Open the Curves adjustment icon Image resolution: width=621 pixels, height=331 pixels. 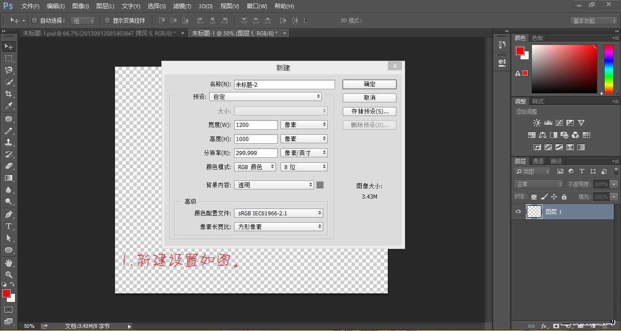(559, 122)
